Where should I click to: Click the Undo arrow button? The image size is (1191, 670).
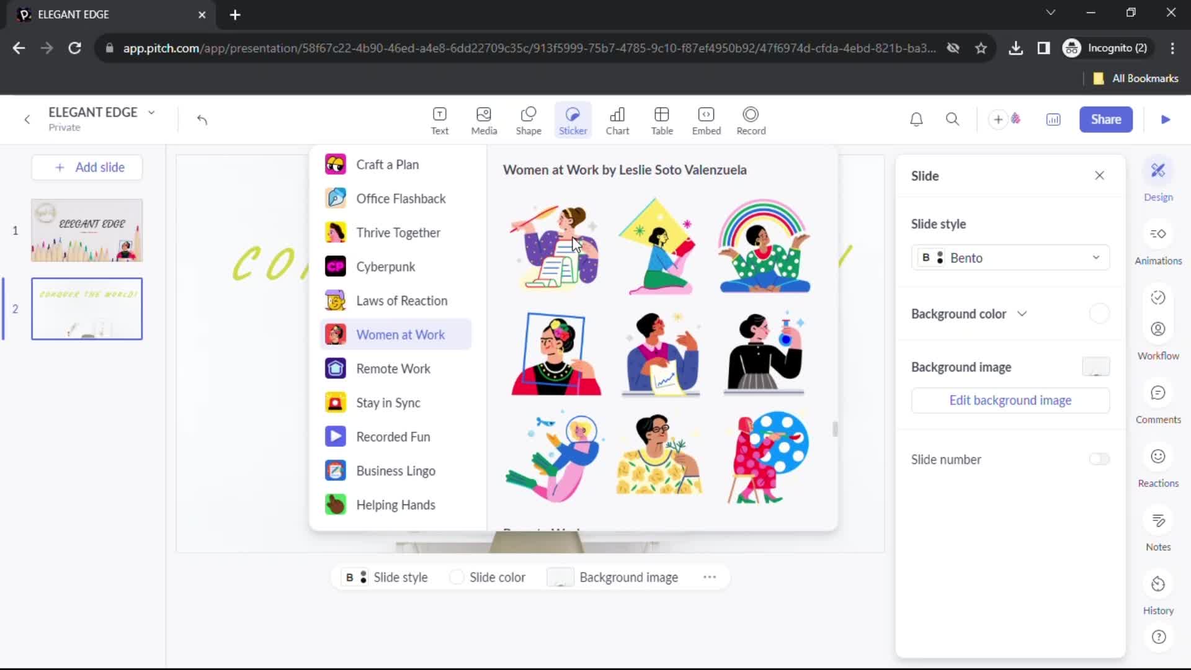tap(202, 120)
